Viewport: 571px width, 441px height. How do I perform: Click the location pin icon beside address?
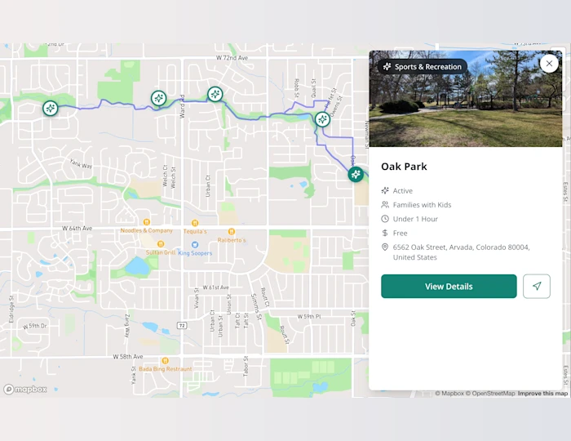[x=385, y=247]
